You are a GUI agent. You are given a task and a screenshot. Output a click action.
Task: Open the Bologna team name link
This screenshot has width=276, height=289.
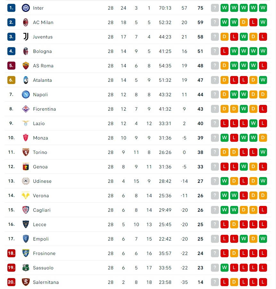(x=42, y=51)
